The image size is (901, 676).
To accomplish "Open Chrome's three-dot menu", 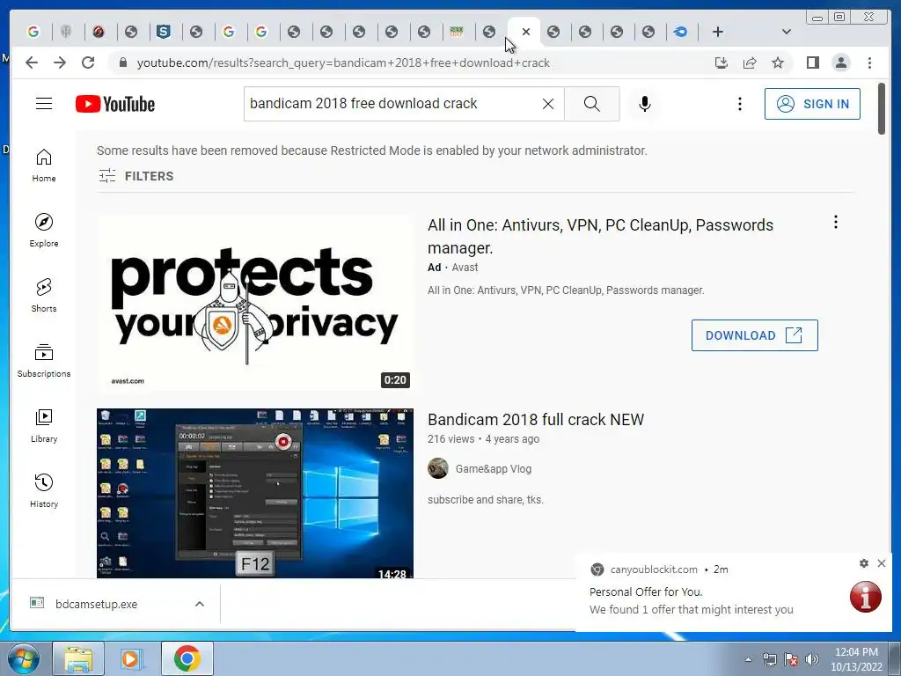I will click(869, 62).
